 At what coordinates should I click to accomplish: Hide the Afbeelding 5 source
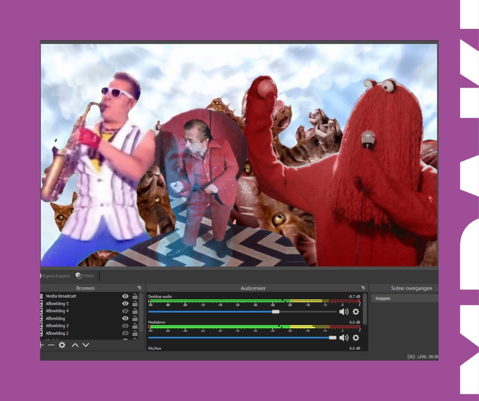click(125, 303)
